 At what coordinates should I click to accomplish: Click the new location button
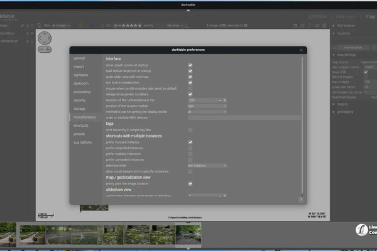(x=352, y=48)
